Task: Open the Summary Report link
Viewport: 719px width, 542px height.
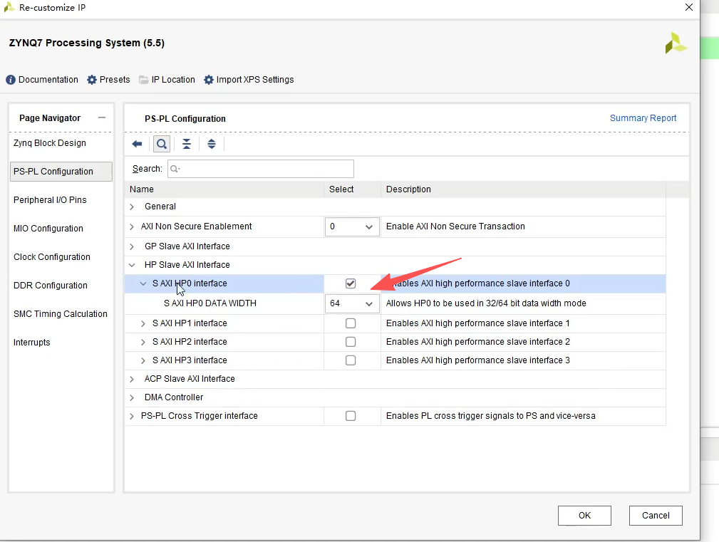Action: coord(643,118)
